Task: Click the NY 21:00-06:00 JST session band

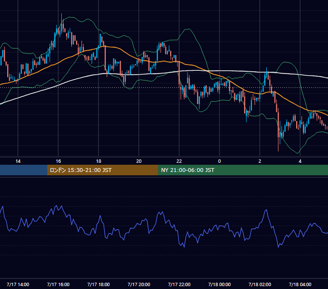Action: click(x=243, y=170)
